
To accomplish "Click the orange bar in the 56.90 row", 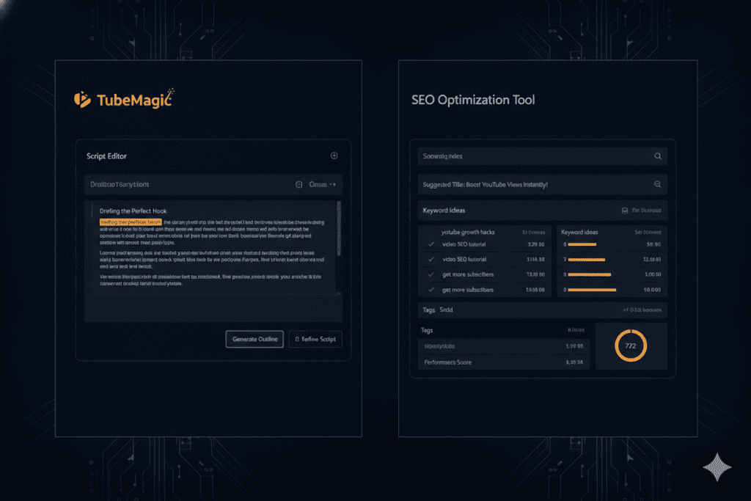I will coord(582,244).
